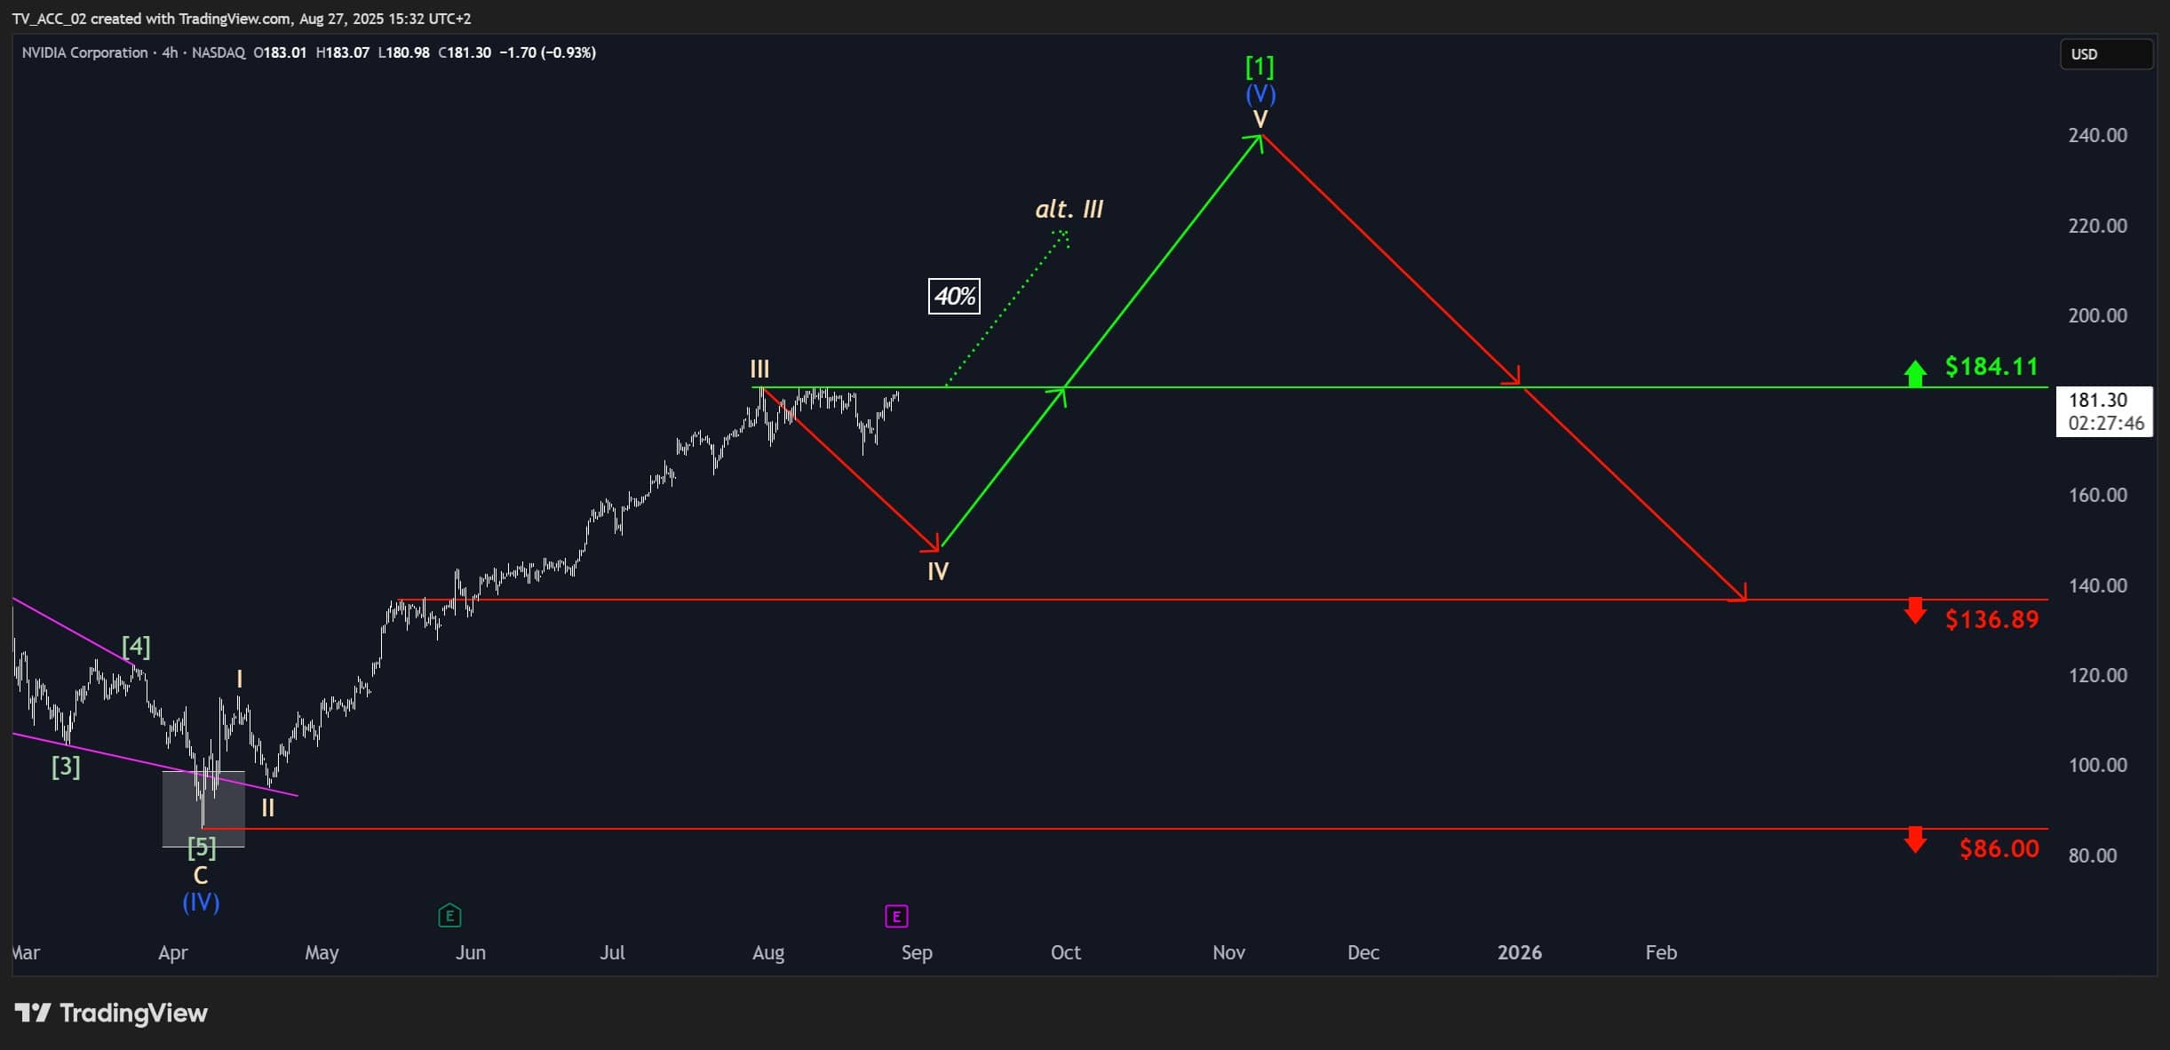This screenshot has width=2170, height=1050.
Task: Click the green up arrow at $184.11
Action: tap(1915, 373)
